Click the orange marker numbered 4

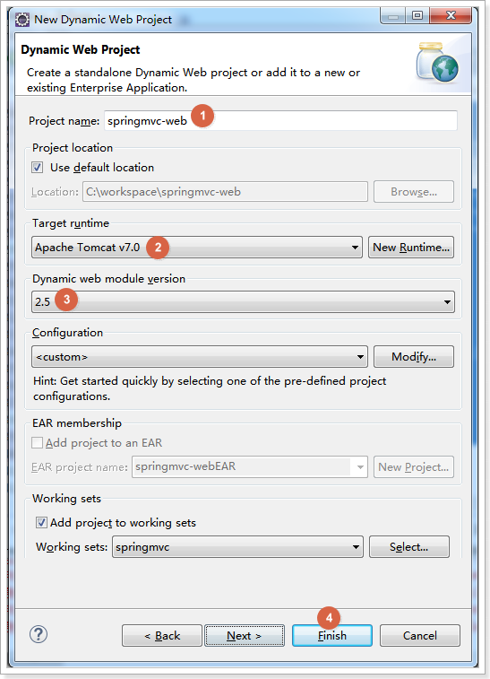(x=329, y=617)
